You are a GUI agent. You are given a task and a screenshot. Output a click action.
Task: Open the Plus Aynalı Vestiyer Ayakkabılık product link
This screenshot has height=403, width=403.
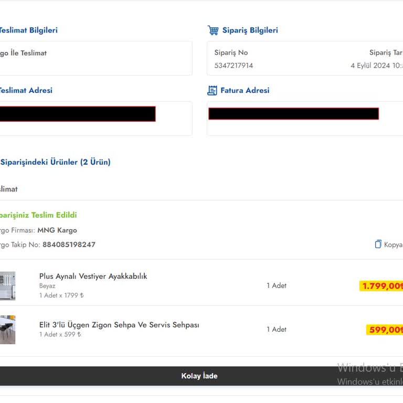click(x=93, y=276)
